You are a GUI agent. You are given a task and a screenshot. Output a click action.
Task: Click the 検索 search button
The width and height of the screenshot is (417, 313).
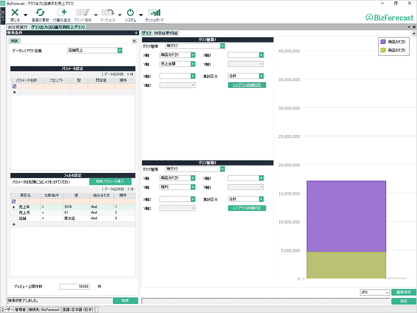point(125,300)
